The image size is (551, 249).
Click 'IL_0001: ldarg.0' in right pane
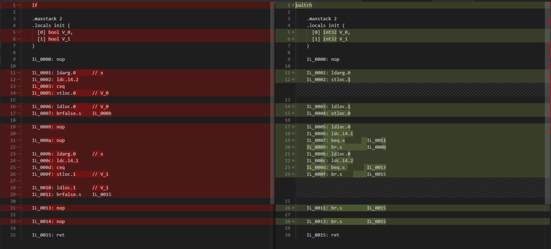(328, 73)
